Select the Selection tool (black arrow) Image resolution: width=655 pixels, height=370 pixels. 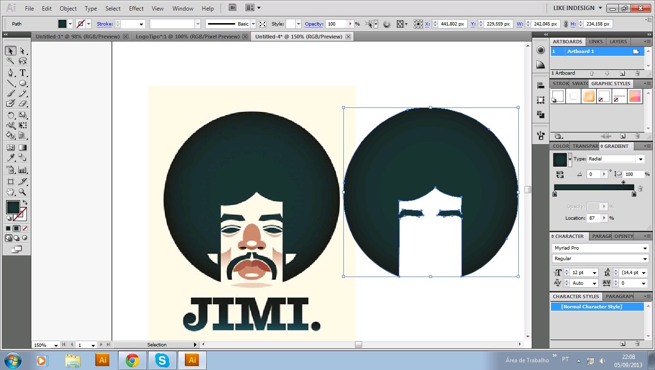pyautogui.click(x=10, y=51)
